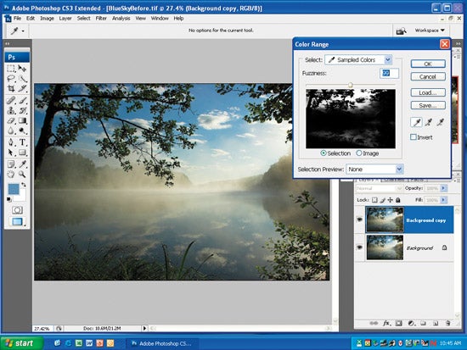The image size is (467, 350).
Task: Open the Select Sampled Colors dropdown
Action: (358, 60)
